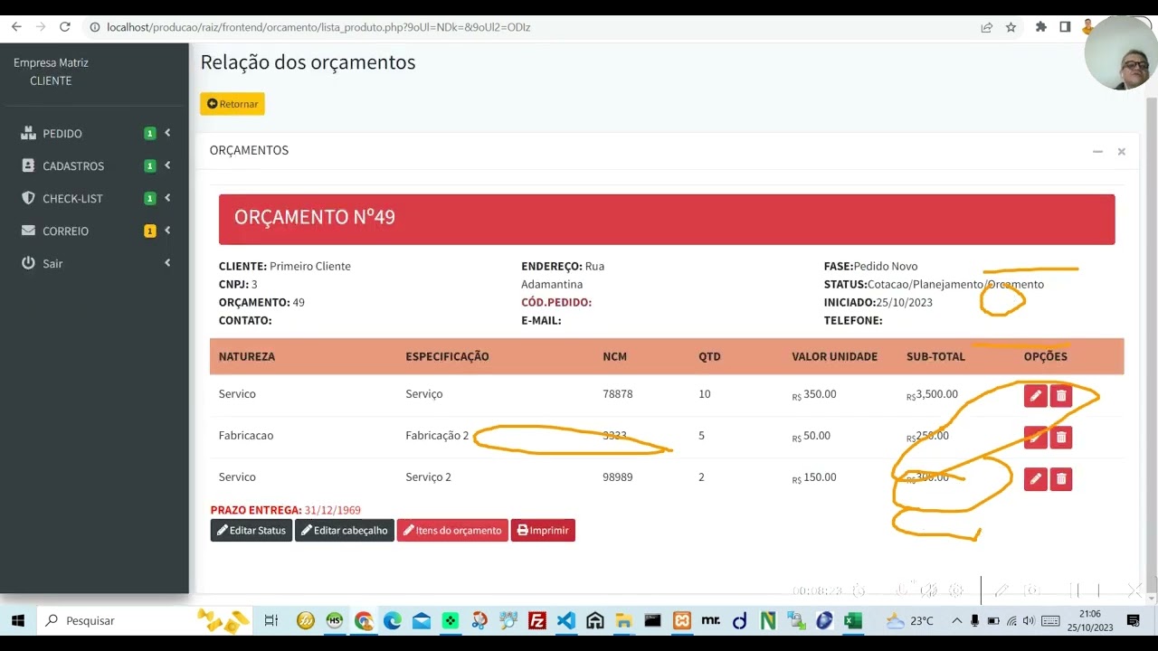
Task: Open the volume control in the tray
Action: click(1029, 620)
